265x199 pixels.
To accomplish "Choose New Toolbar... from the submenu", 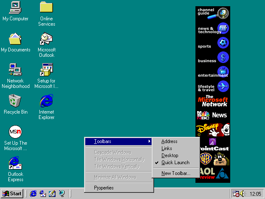I will coord(176,173).
